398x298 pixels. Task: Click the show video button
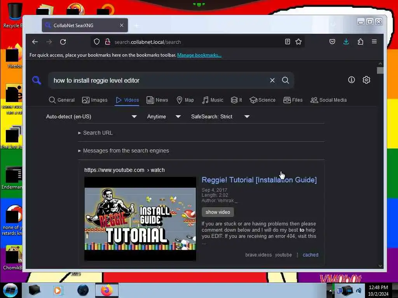click(x=218, y=212)
